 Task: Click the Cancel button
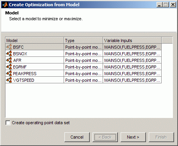[x=77, y=137]
